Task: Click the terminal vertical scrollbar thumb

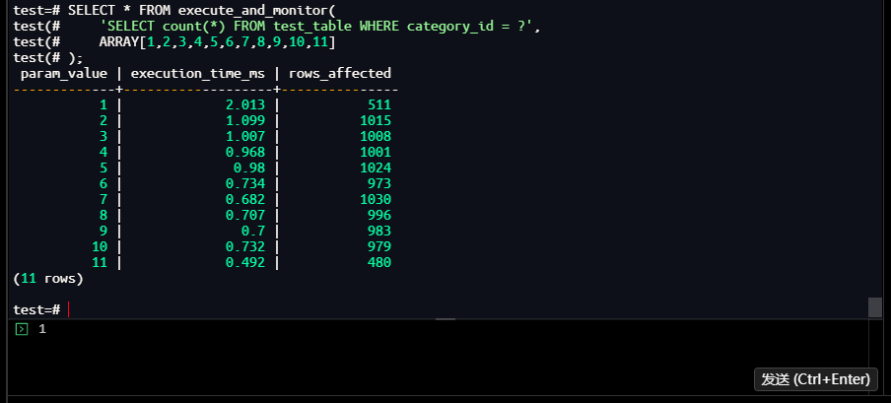Action: [x=874, y=307]
